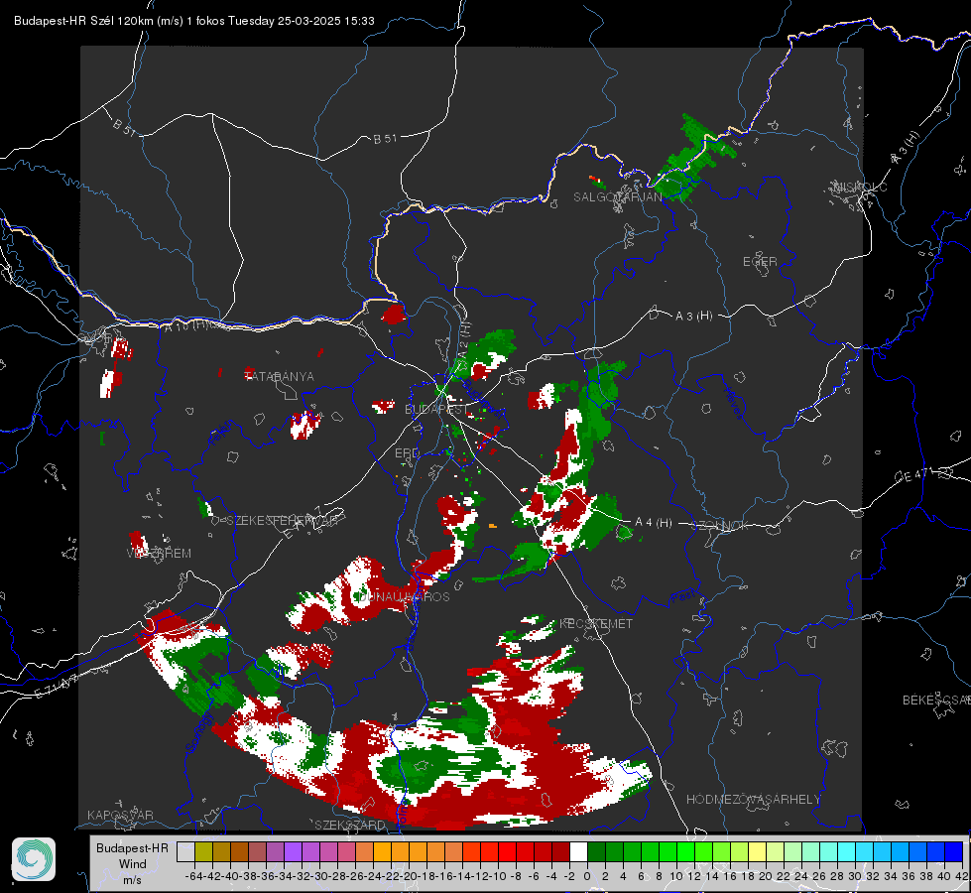Click the ERD town label

coord(407,453)
